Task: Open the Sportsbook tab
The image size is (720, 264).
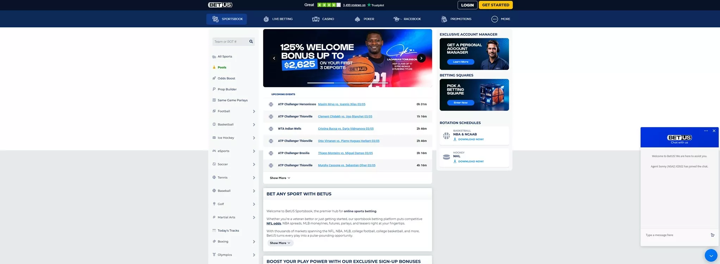Action: 226,19
